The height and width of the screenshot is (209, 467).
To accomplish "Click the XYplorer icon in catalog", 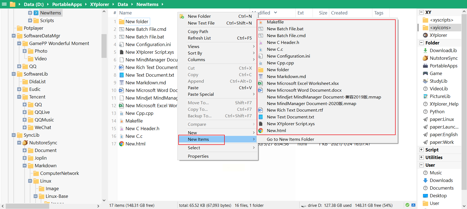I will pyautogui.click(x=425, y=35).
